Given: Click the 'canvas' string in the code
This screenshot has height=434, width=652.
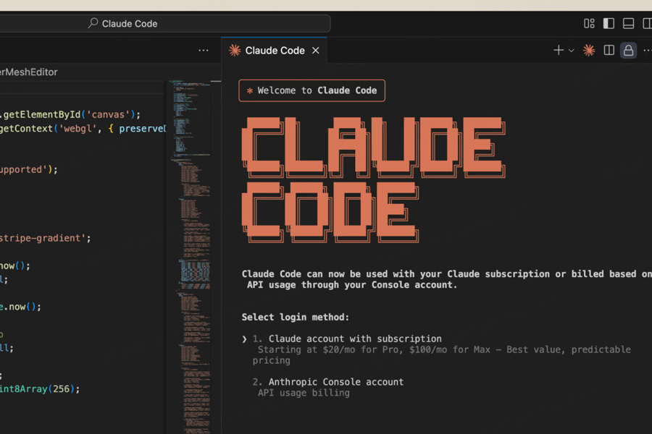Looking at the screenshot, I should pos(108,114).
